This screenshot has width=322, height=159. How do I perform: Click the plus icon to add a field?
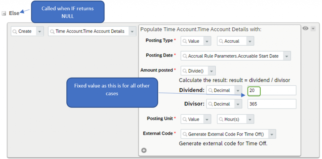[x=144, y=151]
